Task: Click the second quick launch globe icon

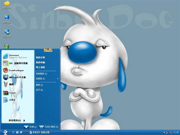Action: click(x=17, y=132)
